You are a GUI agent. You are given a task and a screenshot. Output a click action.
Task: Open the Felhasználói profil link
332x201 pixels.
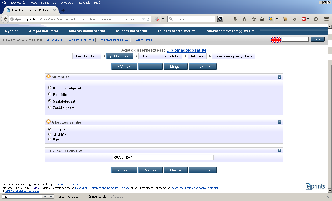(x=80, y=40)
